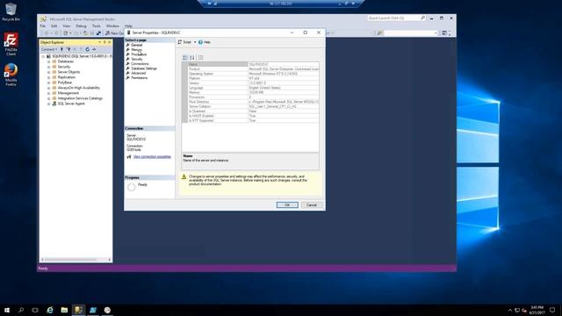Open the Action Center notification icon

click(552, 310)
